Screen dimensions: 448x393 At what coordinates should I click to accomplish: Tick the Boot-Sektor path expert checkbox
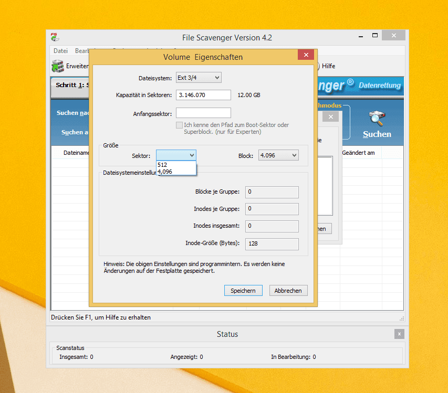click(x=179, y=125)
